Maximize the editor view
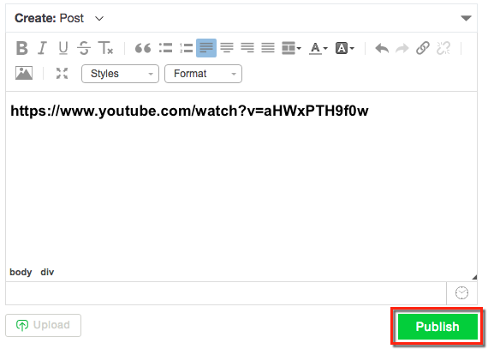This screenshot has height=349, width=488. [62, 73]
